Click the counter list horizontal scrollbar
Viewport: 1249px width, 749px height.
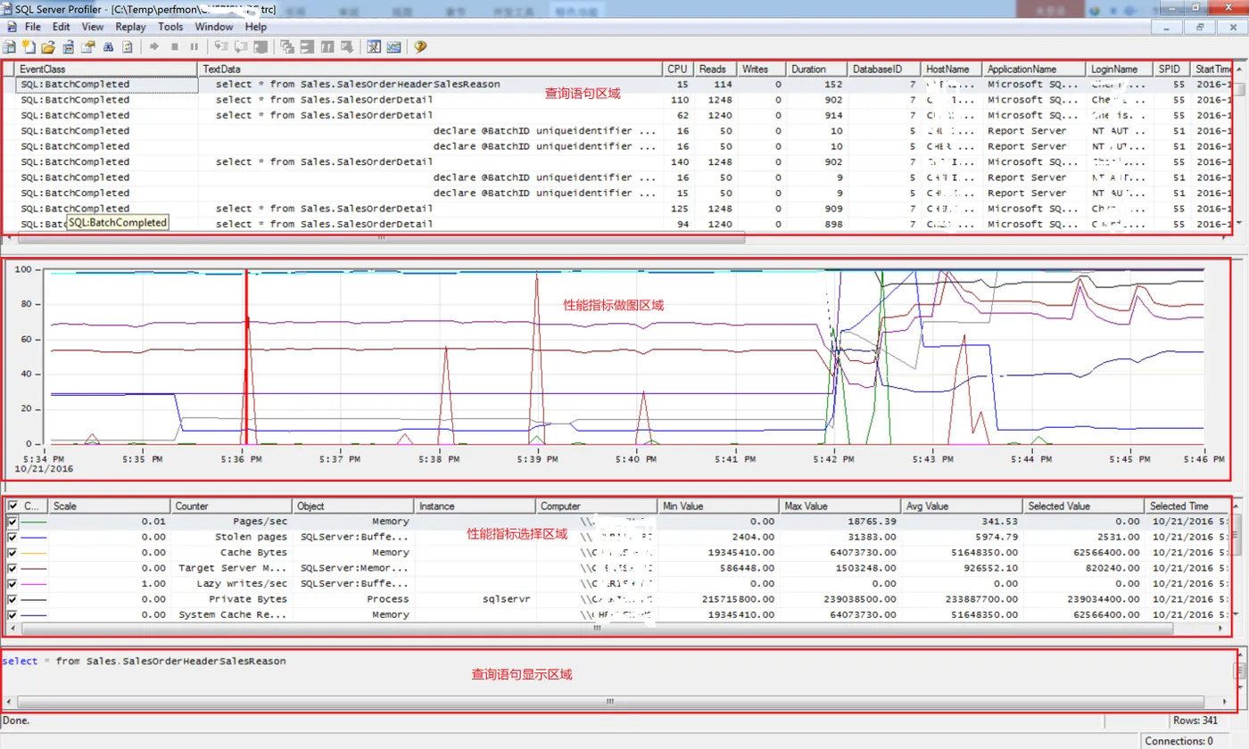click(598, 628)
